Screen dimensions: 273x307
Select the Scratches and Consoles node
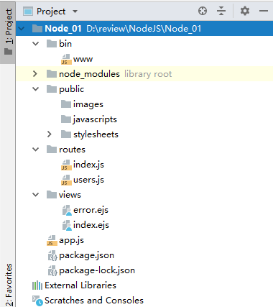point(94,301)
